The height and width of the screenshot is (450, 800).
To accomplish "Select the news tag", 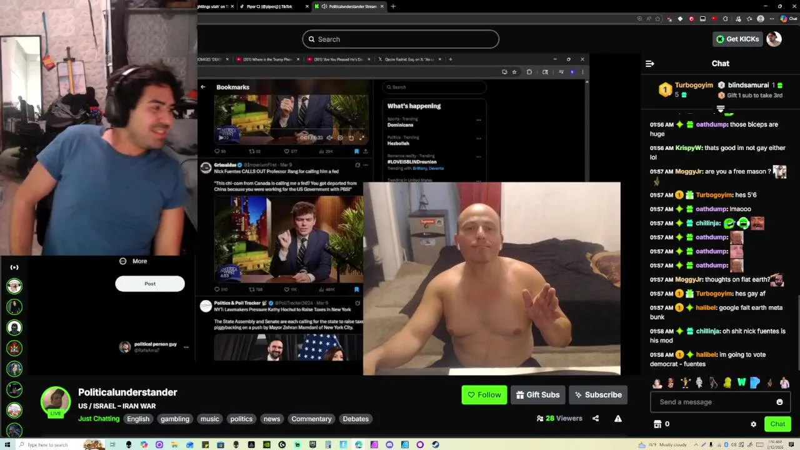I will (272, 419).
